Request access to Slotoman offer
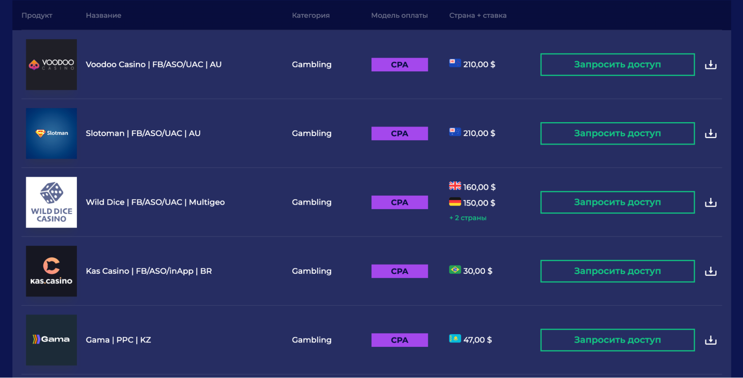 coord(617,133)
